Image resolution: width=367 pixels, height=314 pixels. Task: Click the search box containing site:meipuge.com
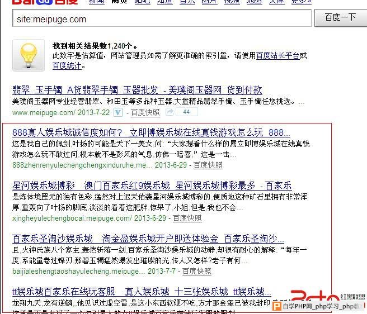162,18
